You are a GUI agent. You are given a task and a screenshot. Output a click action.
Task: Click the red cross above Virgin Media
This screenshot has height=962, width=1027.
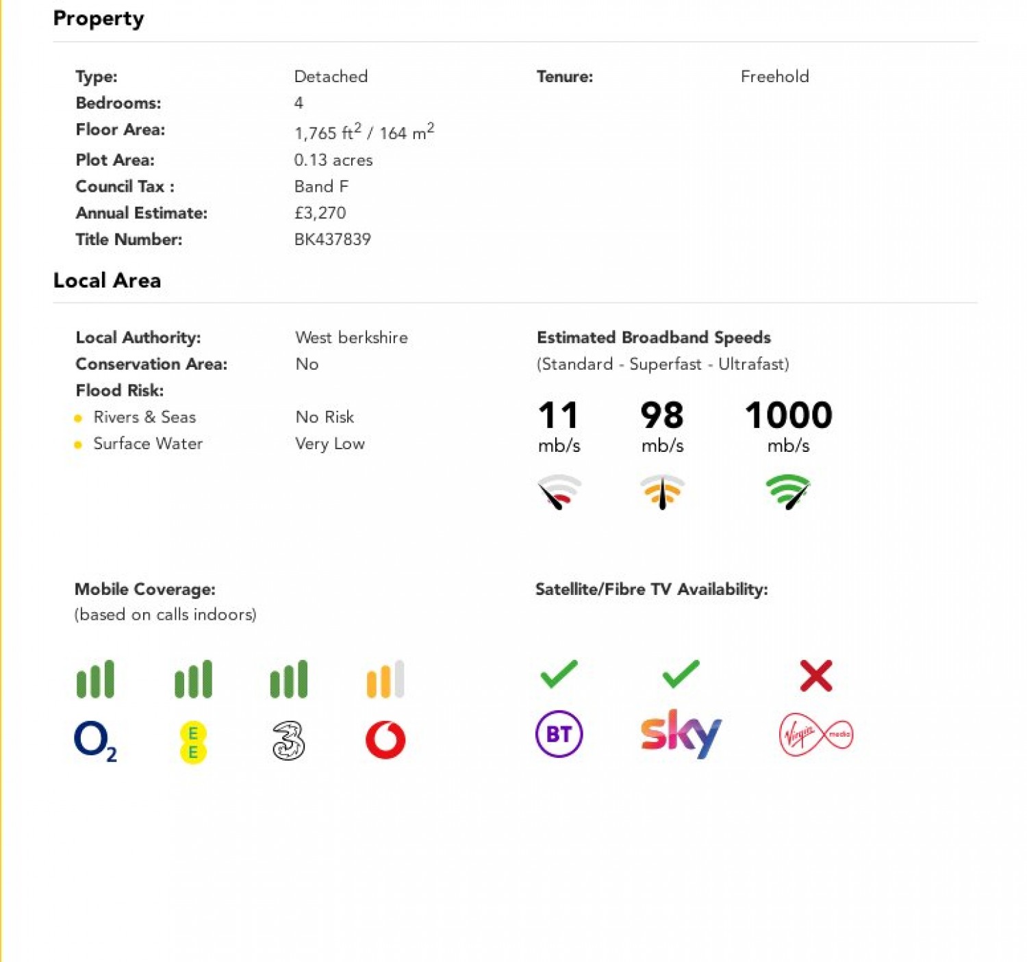(816, 676)
